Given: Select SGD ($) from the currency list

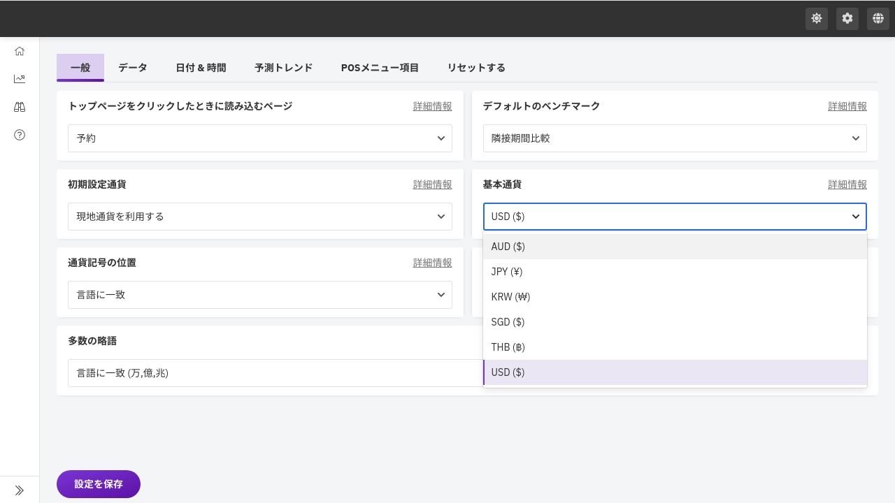Looking at the screenshot, I should click(x=675, y=322).
